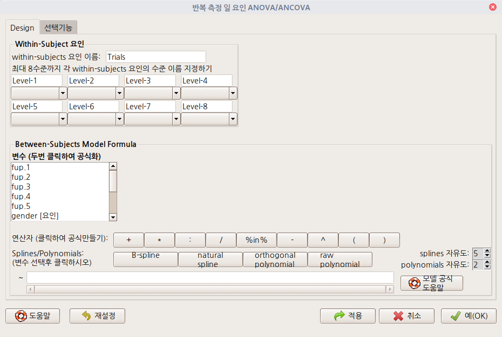Click the within-subjects factor name field
Viewport: 502px width, 337px height.
click(155, 57)
